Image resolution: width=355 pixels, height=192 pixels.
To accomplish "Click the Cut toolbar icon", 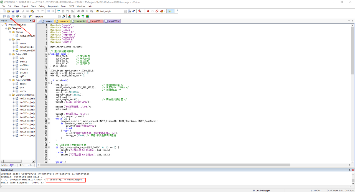I will click(24, 11).
